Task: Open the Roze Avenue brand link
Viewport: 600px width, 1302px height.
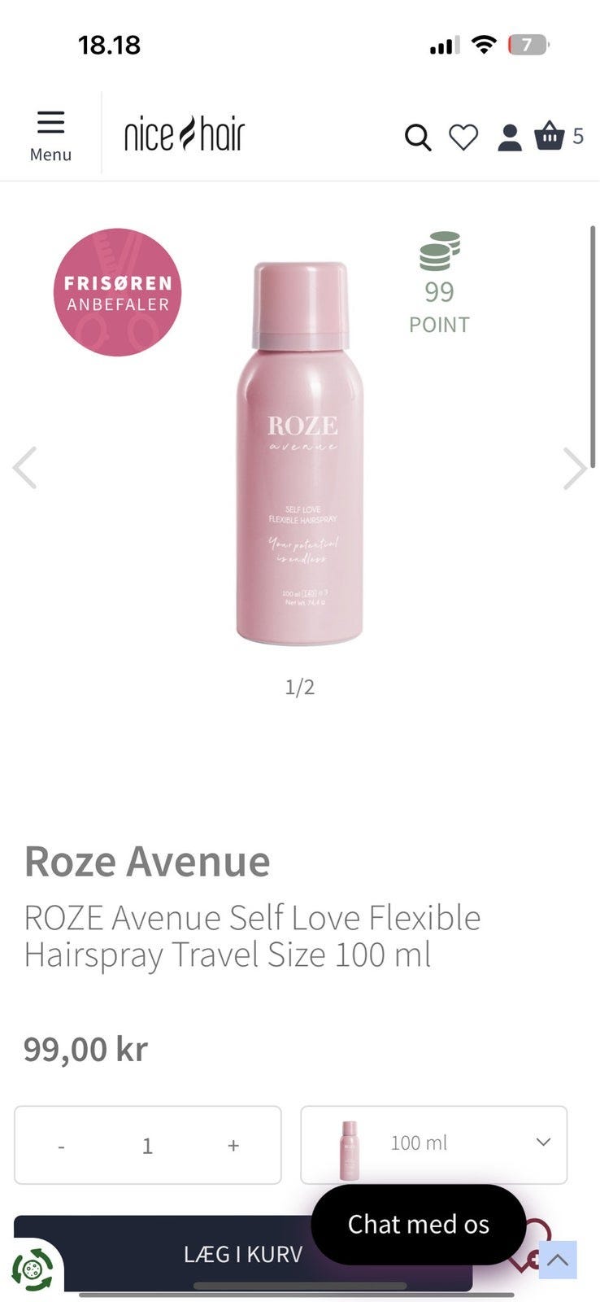Action: coord(147,861)
